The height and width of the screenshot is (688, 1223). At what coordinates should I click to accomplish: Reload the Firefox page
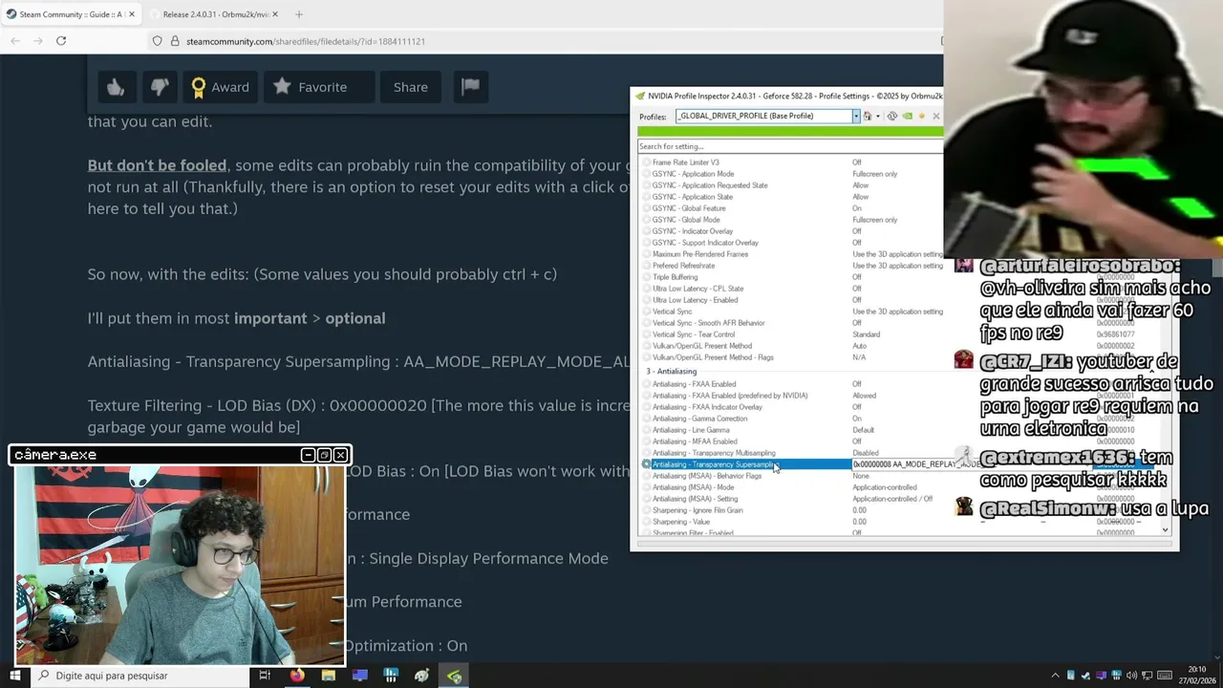(61, 41)
